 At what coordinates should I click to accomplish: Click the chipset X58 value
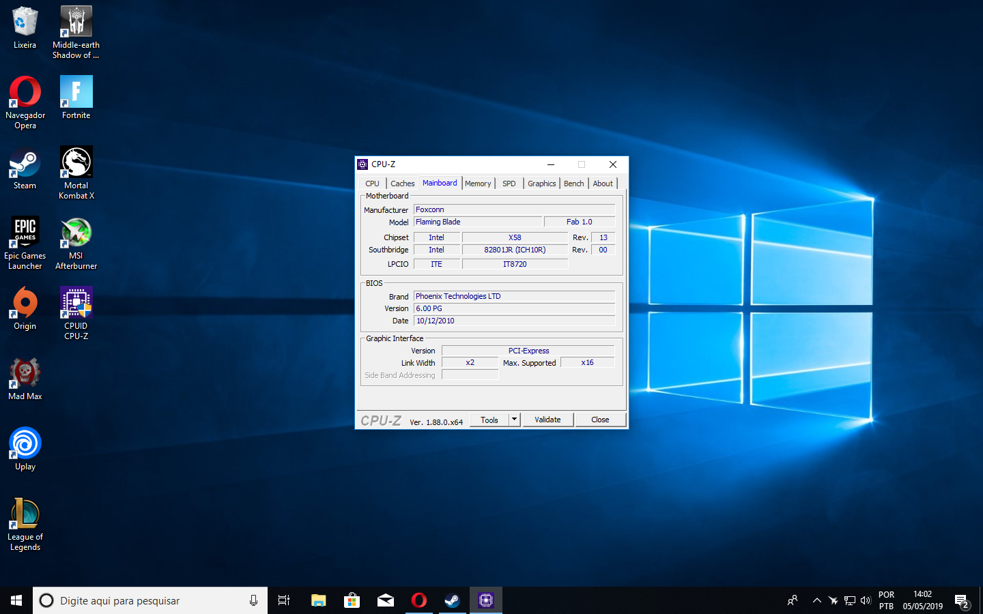(515, 237)
